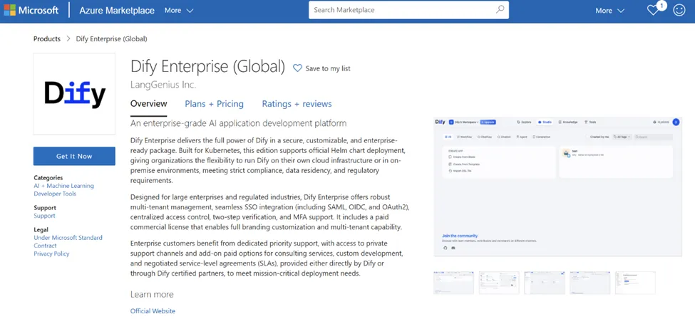Select the fourth screenshot thumbnail

(590, 283)
